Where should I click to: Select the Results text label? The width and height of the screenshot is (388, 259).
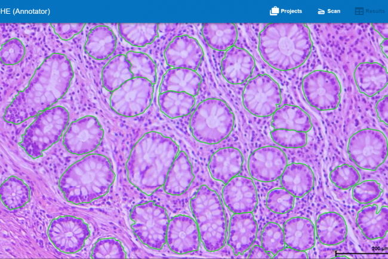375,11
